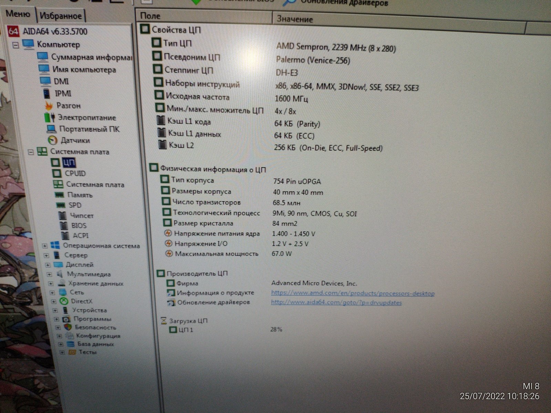Click the Безопасность shield icon
Image resolution: width=551 pixels, height=413 pixels.
(x=68, y=327)
